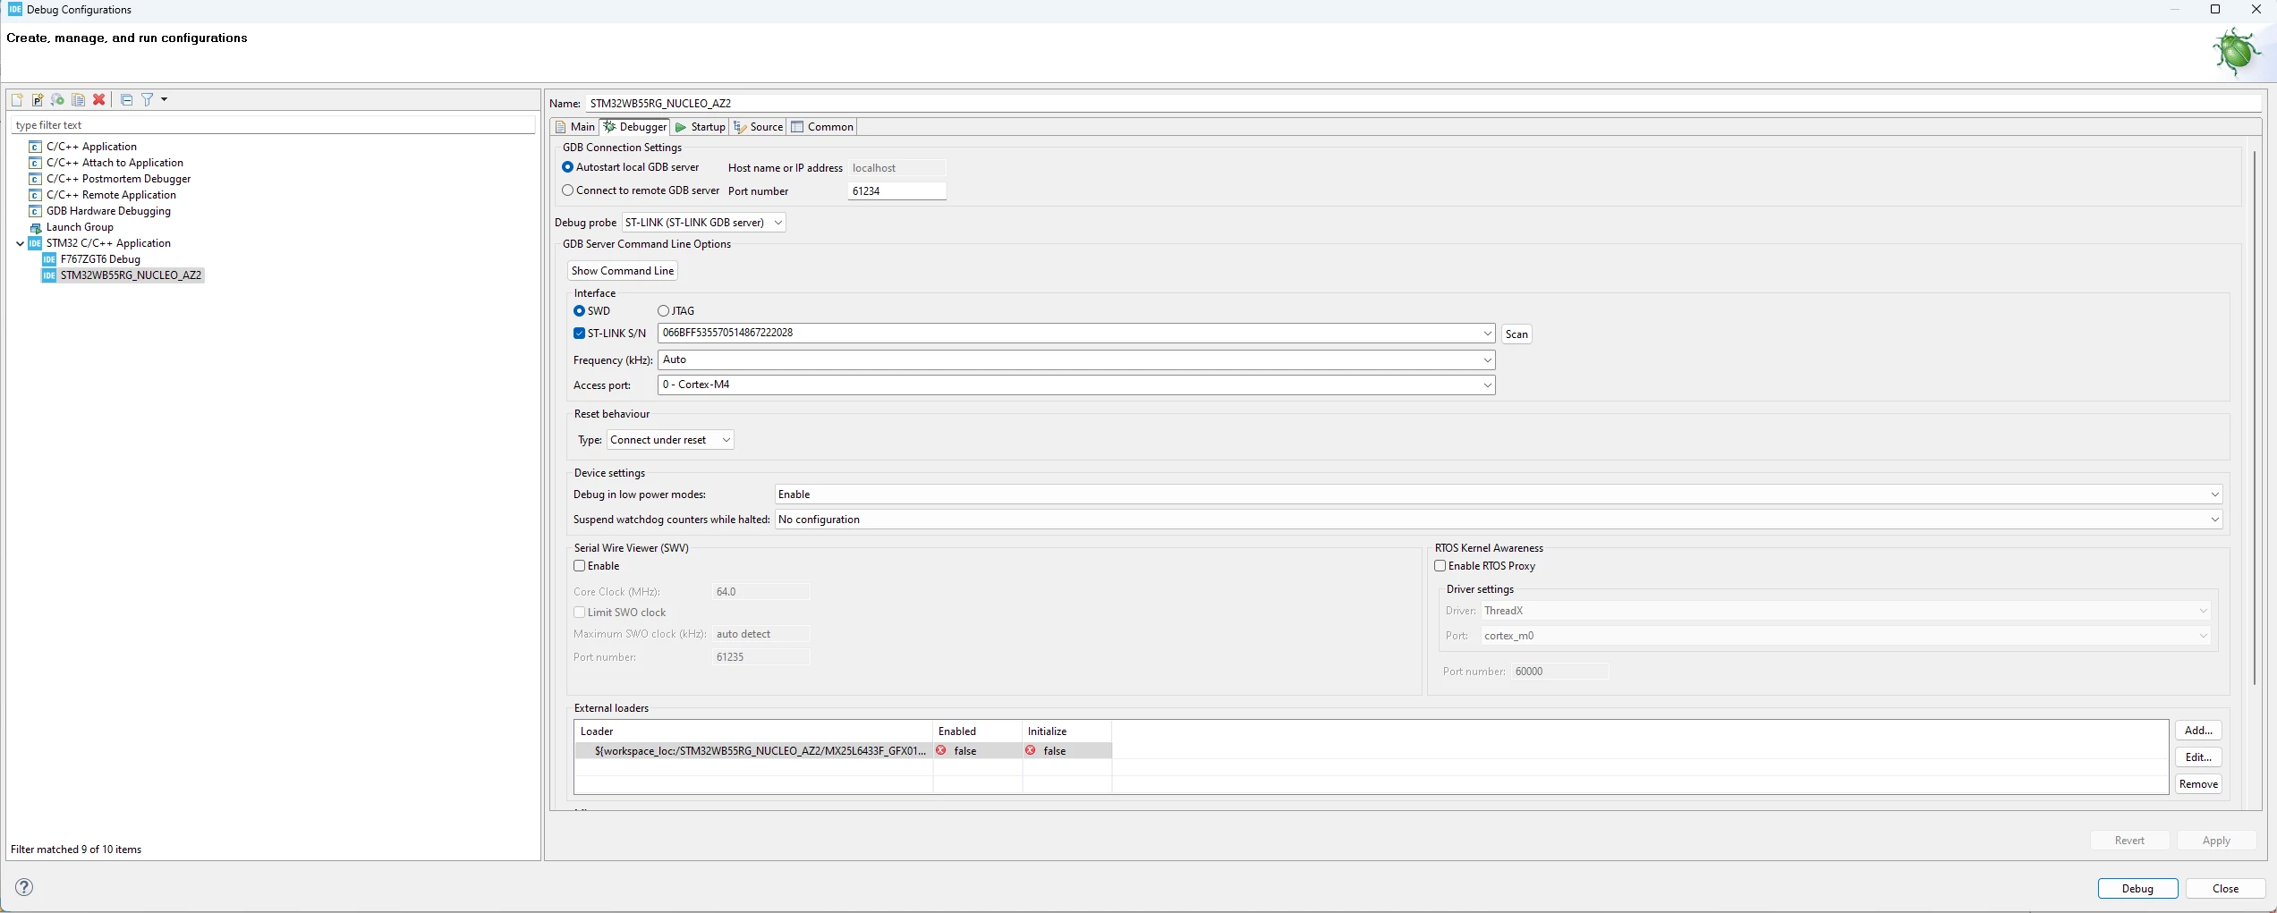The height and width of the screenshot is (913, 2277).
Task: Click the C/C++ Postmortem Debugger icon
Action: (36, 179)
